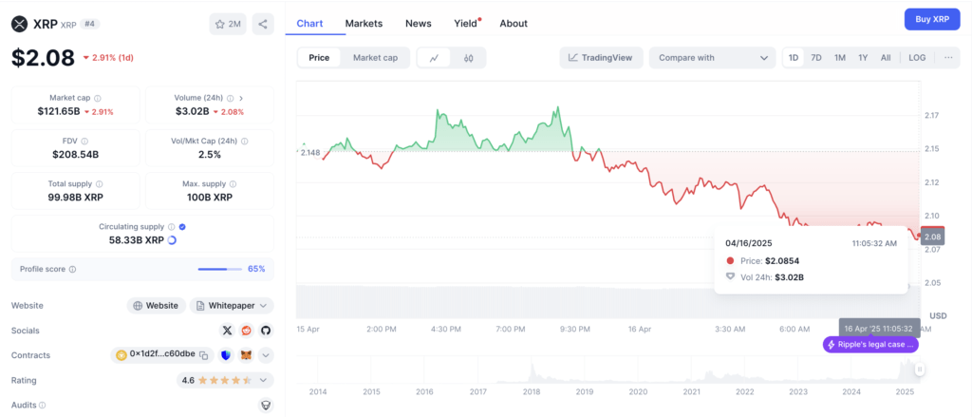
Task: Expand the Rating details chevron
Action: point(264,380)
